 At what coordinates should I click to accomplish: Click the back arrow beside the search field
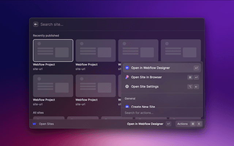(36, 24)
